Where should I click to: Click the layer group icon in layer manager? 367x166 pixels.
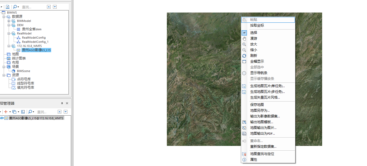tap(14, 112)
